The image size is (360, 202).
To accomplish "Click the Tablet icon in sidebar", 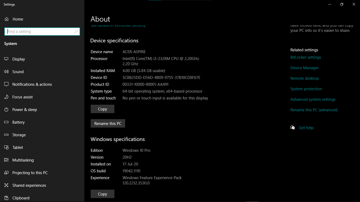I will click(7, 147).
